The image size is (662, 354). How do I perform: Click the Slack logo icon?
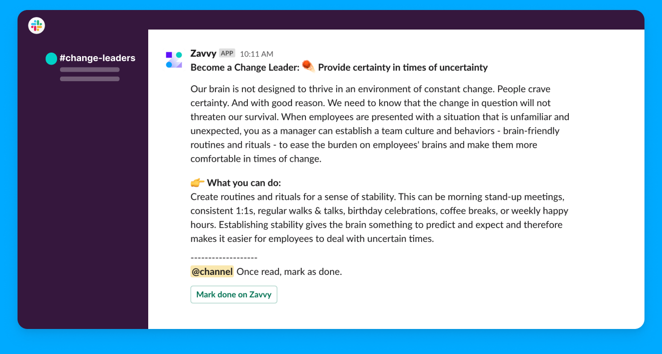pyautogui.click(x=37, y=26)
